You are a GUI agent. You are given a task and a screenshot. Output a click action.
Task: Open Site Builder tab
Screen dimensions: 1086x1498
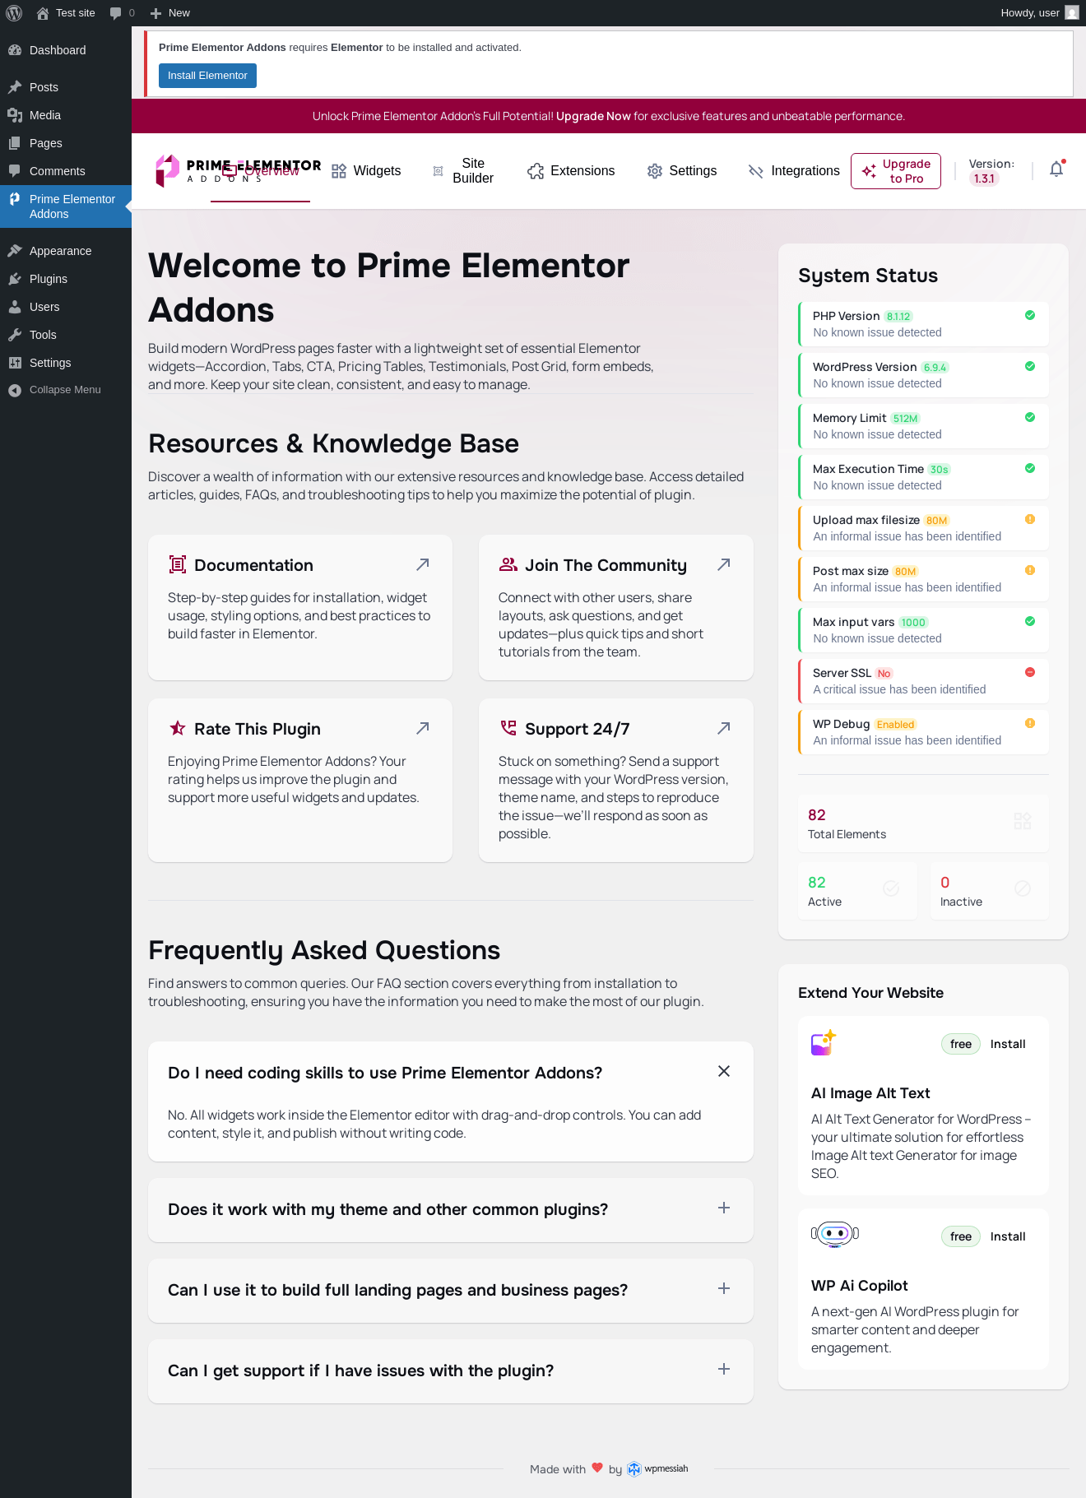coord(463,170)
